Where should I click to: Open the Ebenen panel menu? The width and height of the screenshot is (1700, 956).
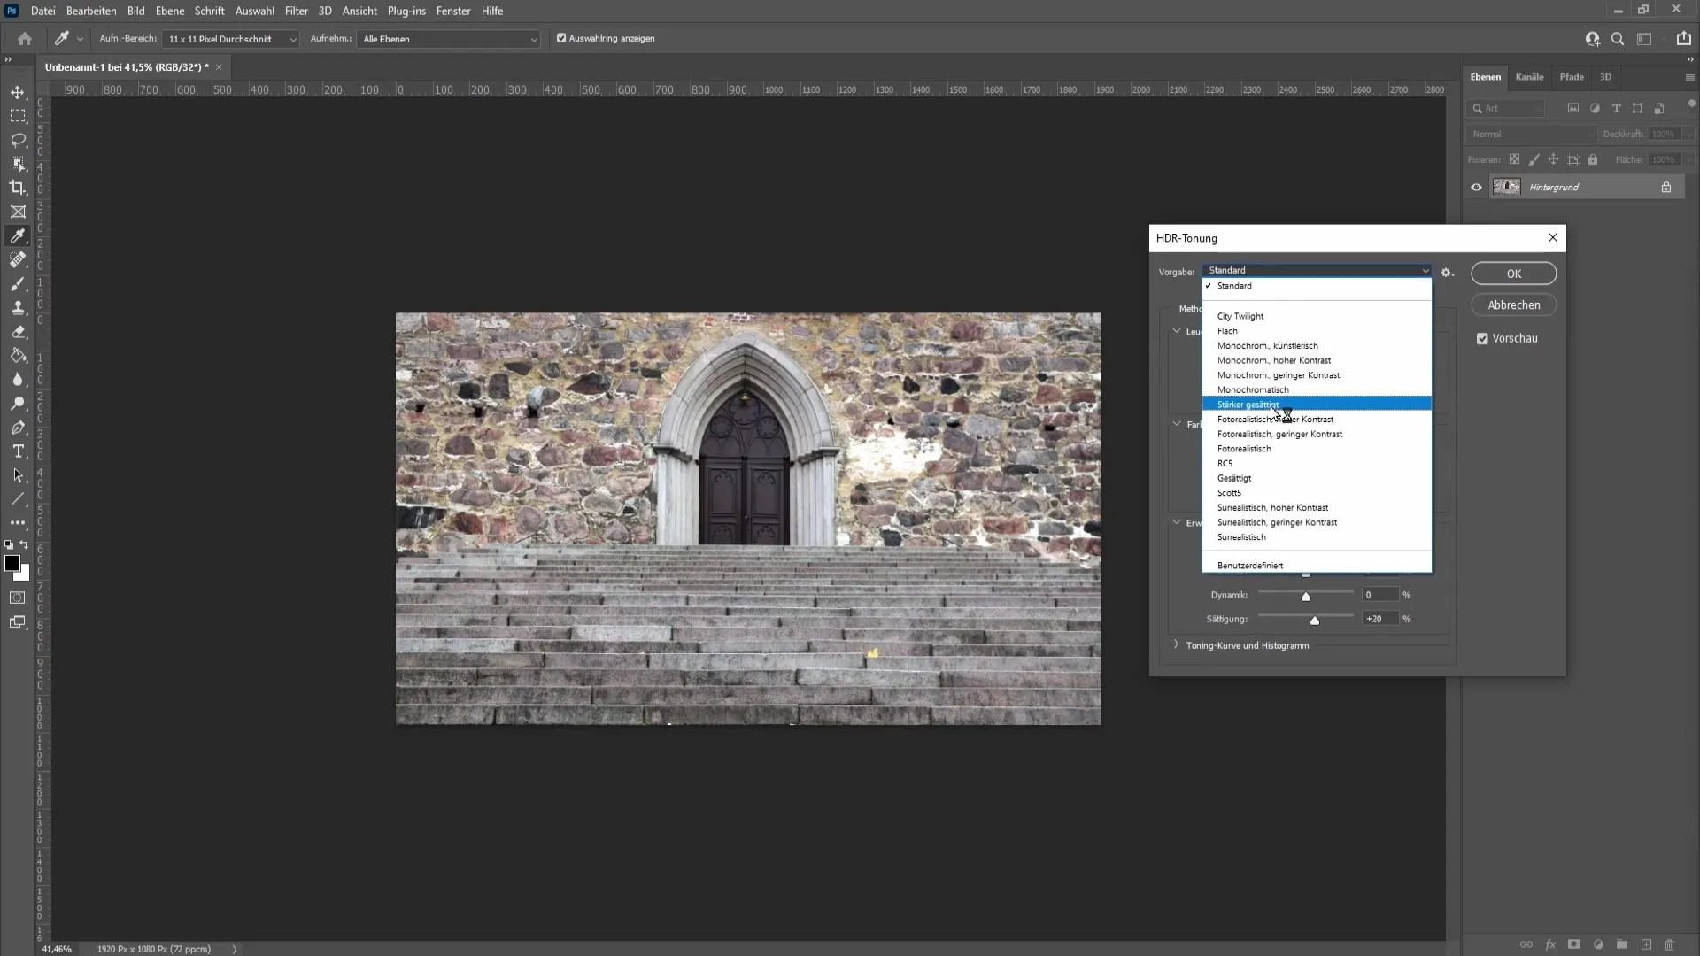tap(1689, 78)
